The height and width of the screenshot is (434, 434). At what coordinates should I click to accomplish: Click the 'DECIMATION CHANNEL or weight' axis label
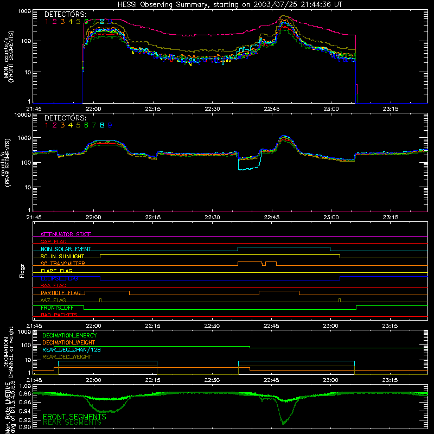(8, 352)
